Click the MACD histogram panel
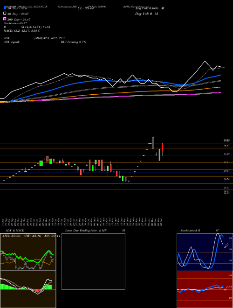Image resolution: width=233 pixels, height=308 pixels. click(28, 289)
